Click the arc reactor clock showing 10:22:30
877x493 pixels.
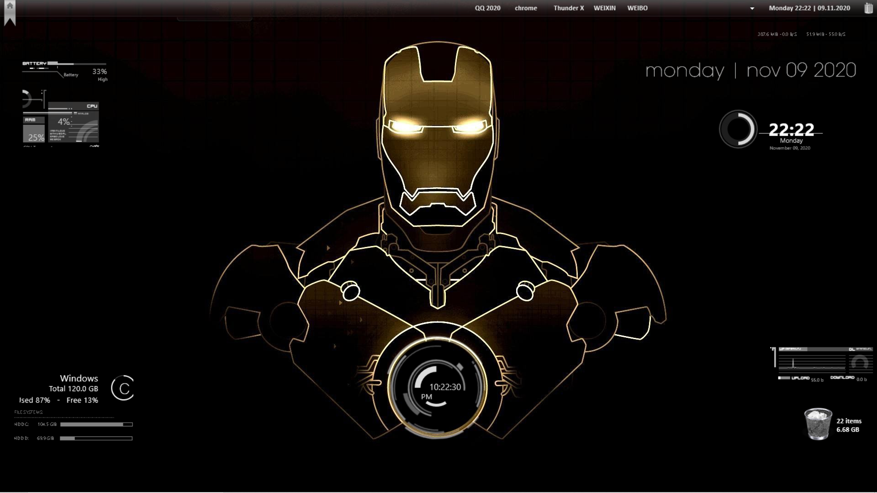pos(437,387)
